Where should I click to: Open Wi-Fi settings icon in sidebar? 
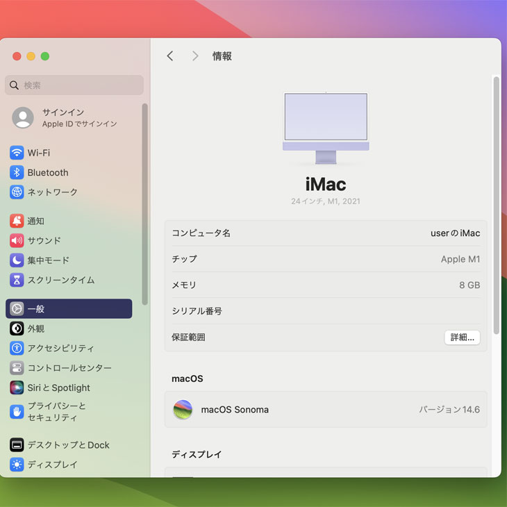[x=17, y=153]
